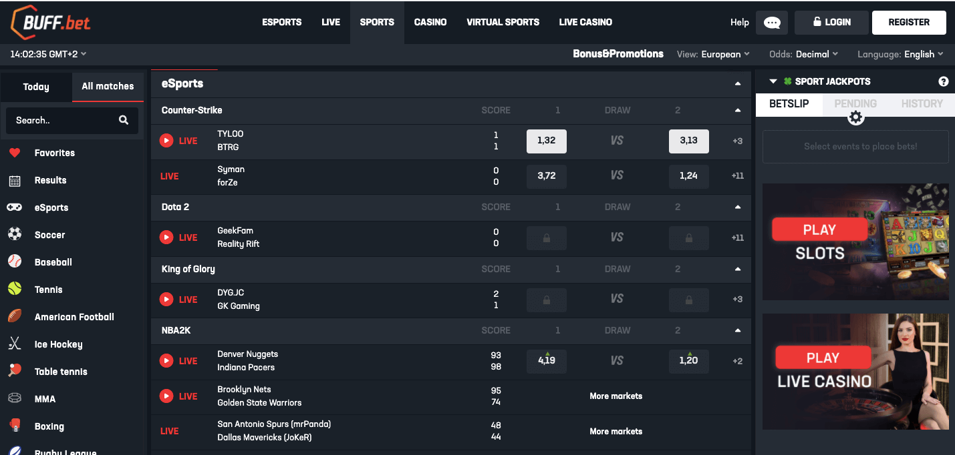Click the Help question mark beside Sport Jackpots
Viewport: 955px width, 455px height.
[943, 81]
